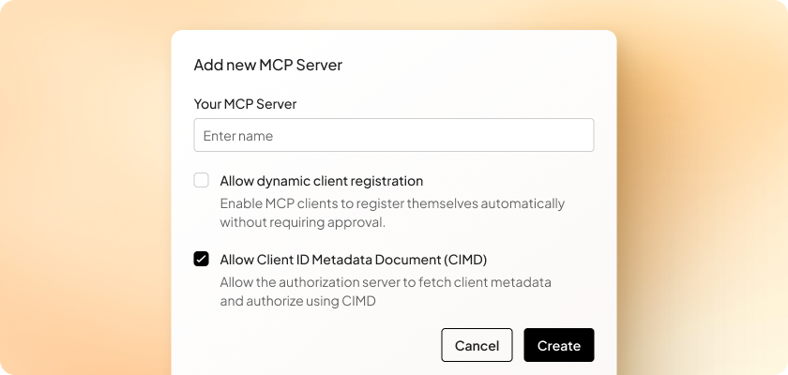Uncheck Allow Client ID Metadata Document checkbox

(x=201, y=259)
